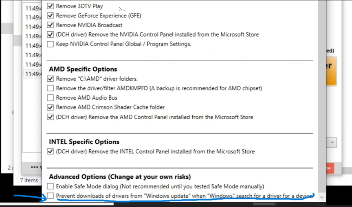The image size is (352, 207).
Task: Click the orange button in the background window
Action: [331, 71]
